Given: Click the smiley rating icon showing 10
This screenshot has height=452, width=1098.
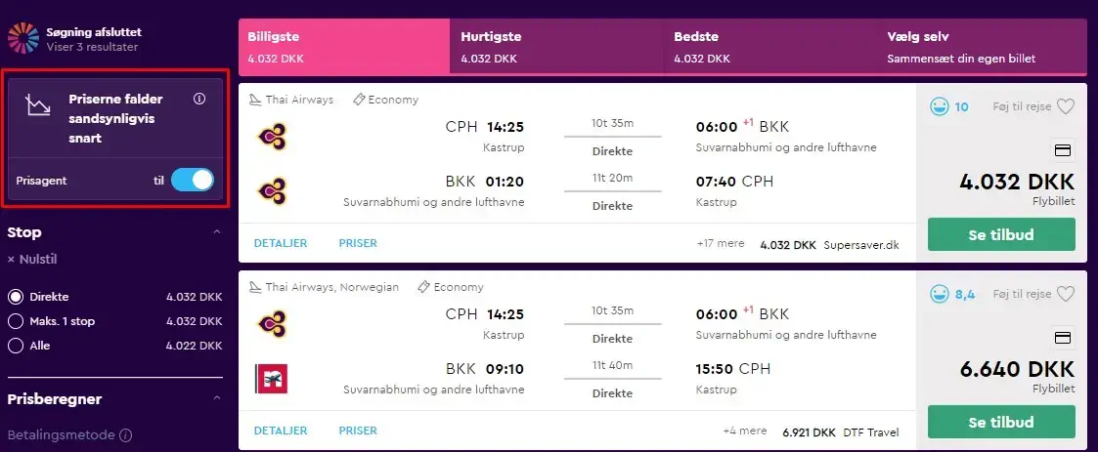Looking at the screenshot, I should coord(939,106).
